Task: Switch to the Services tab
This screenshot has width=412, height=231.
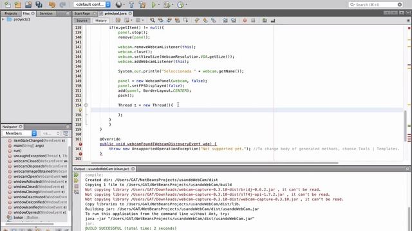Action: point(46,13)
